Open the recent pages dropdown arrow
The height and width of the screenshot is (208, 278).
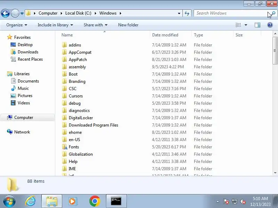coord(22,14)
